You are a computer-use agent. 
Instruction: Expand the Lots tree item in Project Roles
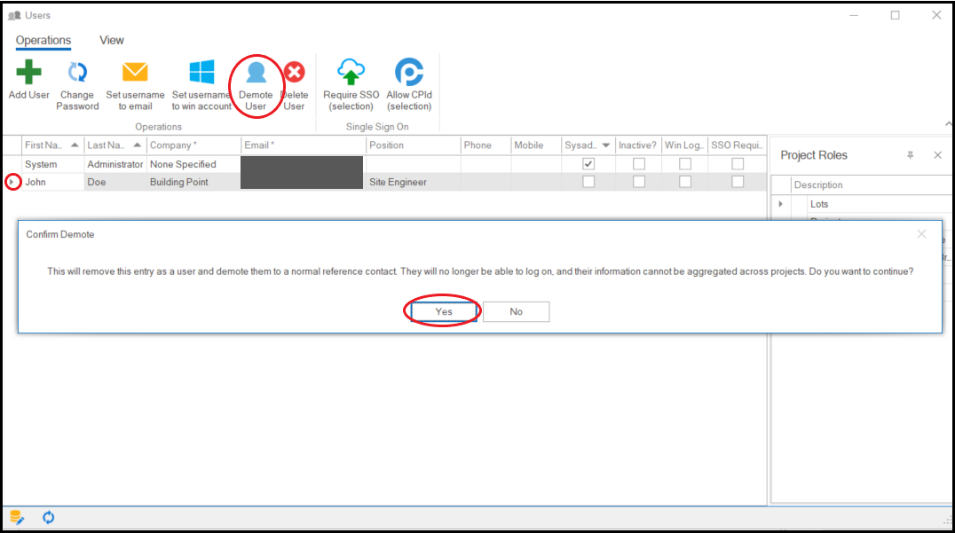(781, 204)
